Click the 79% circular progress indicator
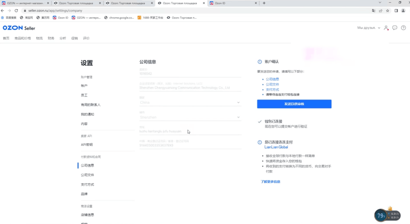This screenshot has height=224, width=410. point(380,215)
